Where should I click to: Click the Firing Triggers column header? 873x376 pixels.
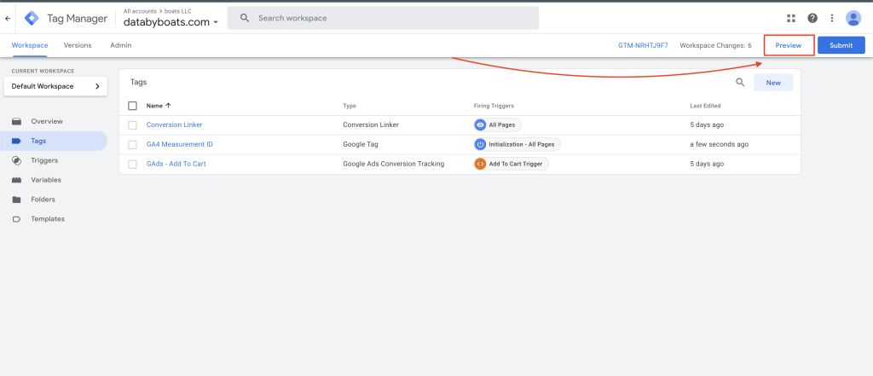[494, 105]
